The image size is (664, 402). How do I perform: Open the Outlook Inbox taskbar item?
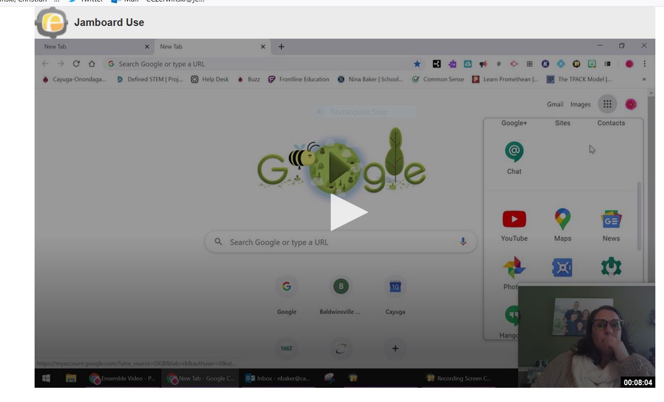click(x=278, y=378)
